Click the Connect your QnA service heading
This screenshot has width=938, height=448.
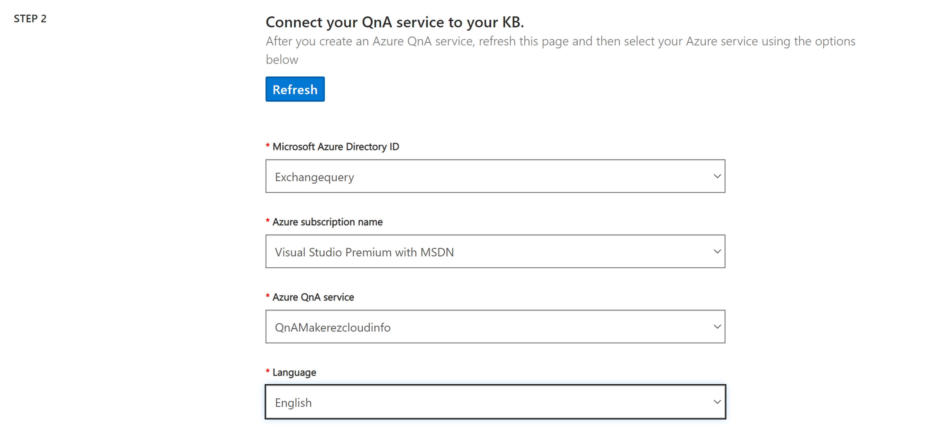tap(394, 22)
